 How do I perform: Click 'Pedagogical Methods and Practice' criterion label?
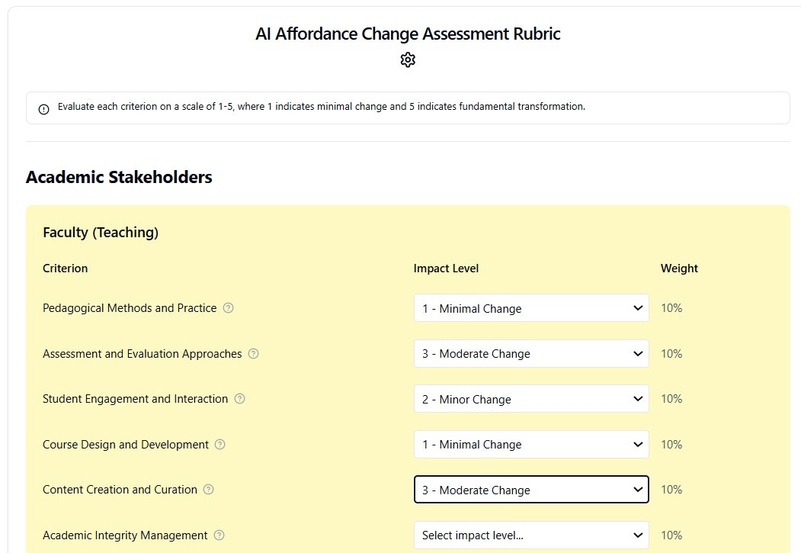130,308
